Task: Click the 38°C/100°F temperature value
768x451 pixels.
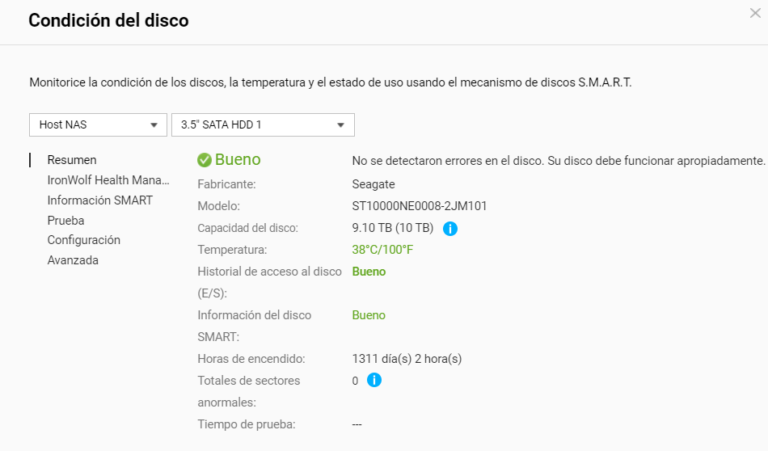Action: (382, 250)
